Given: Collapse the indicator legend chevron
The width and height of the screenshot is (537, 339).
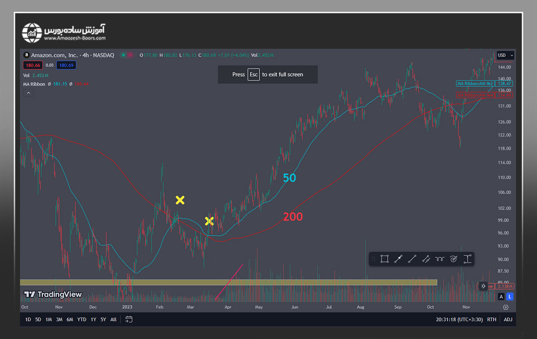Looking at the screenshot, I should [x=28, y=93].
